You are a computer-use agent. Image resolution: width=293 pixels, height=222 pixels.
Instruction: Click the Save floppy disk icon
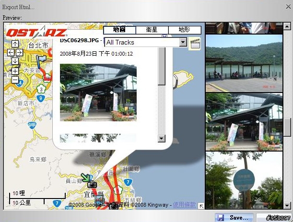click(220, 218)
